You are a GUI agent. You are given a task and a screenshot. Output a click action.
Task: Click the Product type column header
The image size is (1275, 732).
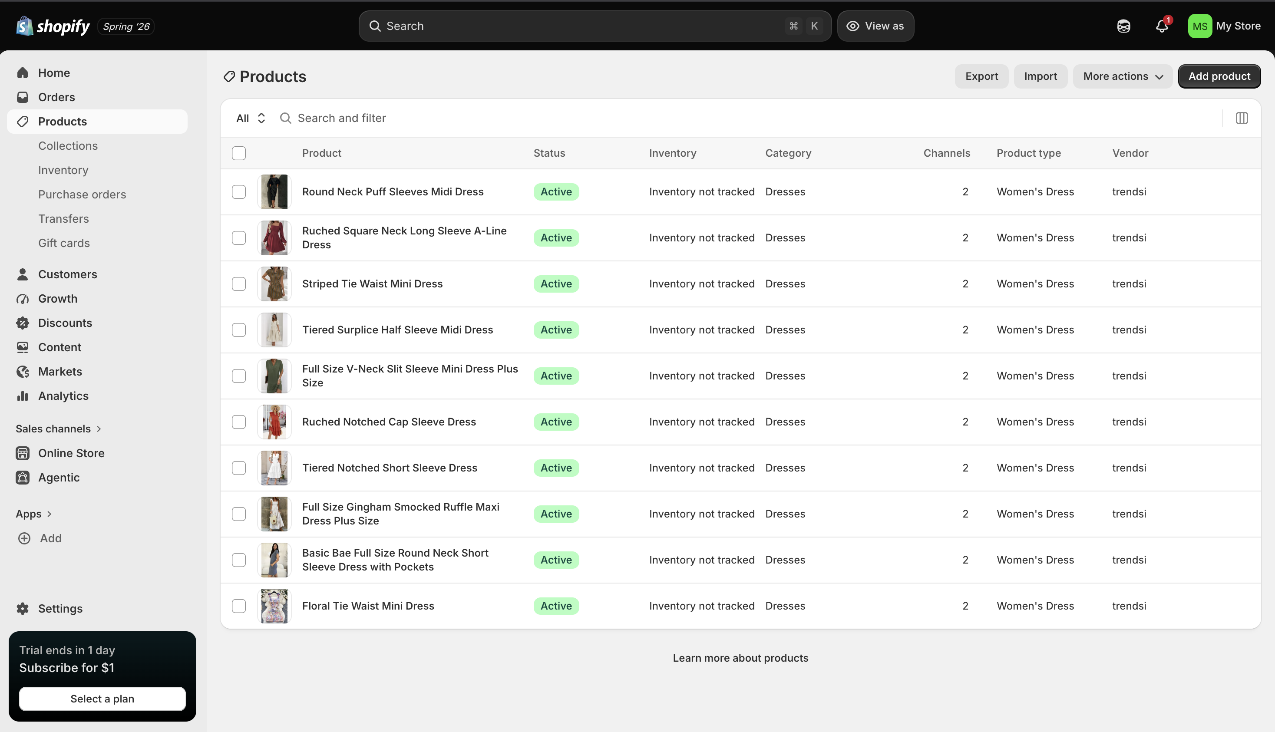[x=1029, y=153]
